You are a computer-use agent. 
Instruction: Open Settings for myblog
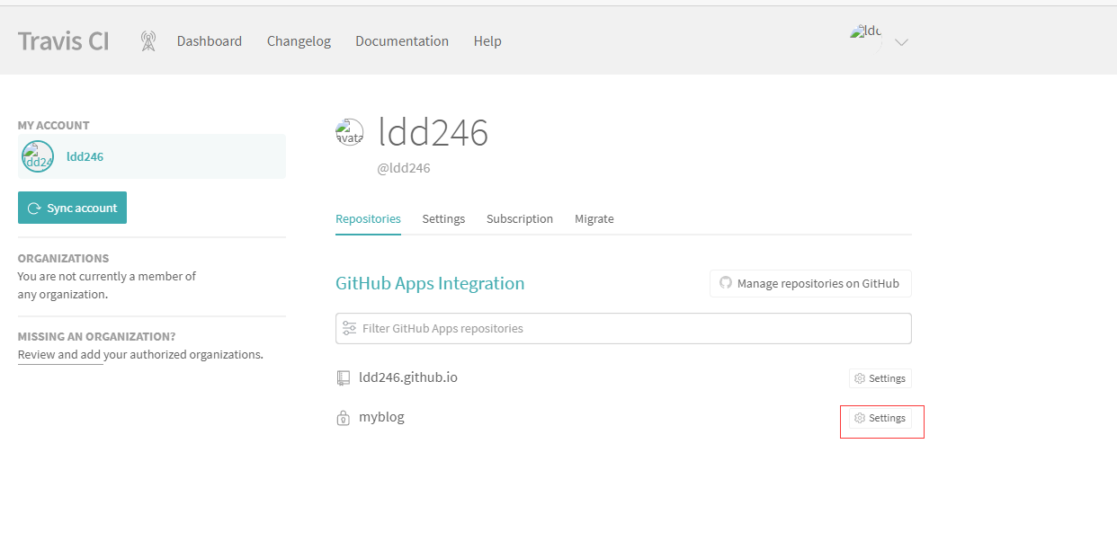click(x=880, y=418)
